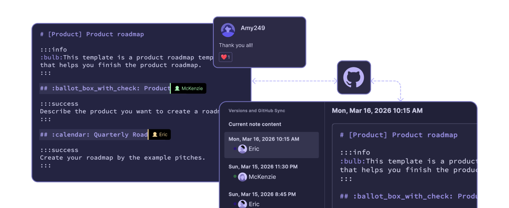Click Amy249's profile avatar
Image resolution: width=509 pixels, height=208 pixels.
coord(228,30)
